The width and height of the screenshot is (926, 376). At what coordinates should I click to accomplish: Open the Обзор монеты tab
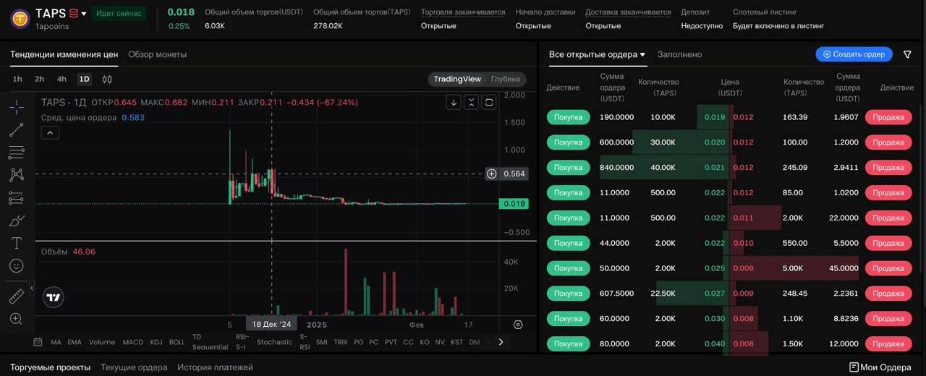click(x=157, y=54)
